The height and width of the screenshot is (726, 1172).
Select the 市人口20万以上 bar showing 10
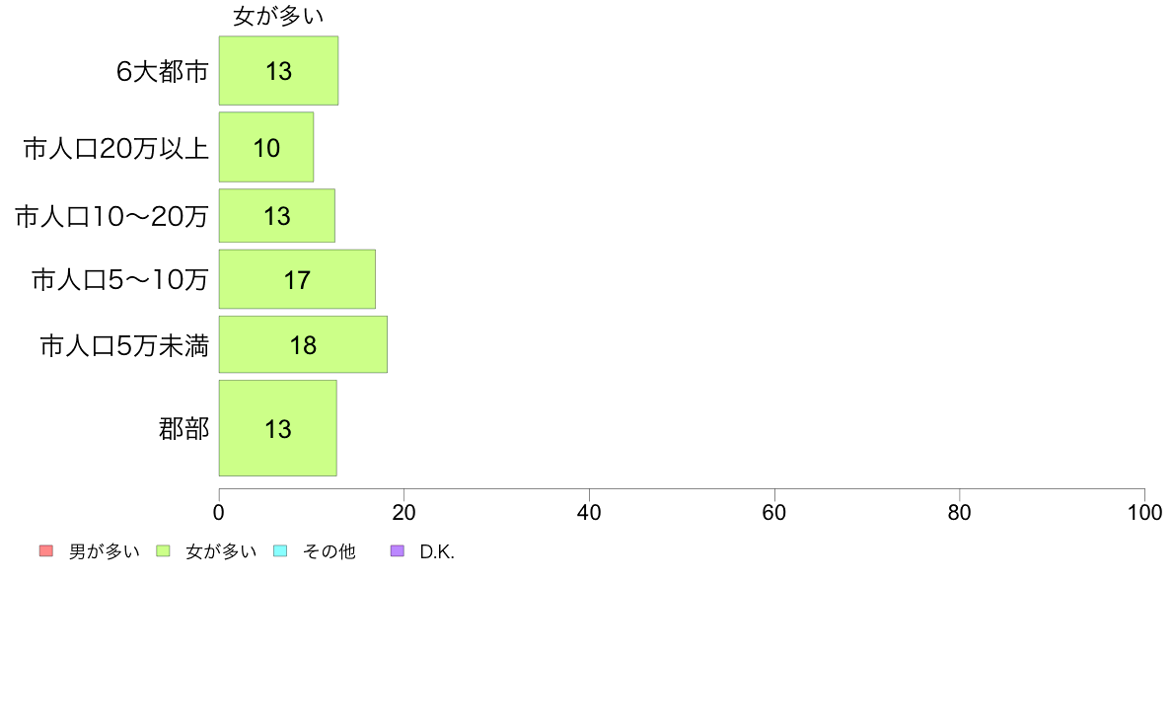pyautogui.click(x=266, y=147)
